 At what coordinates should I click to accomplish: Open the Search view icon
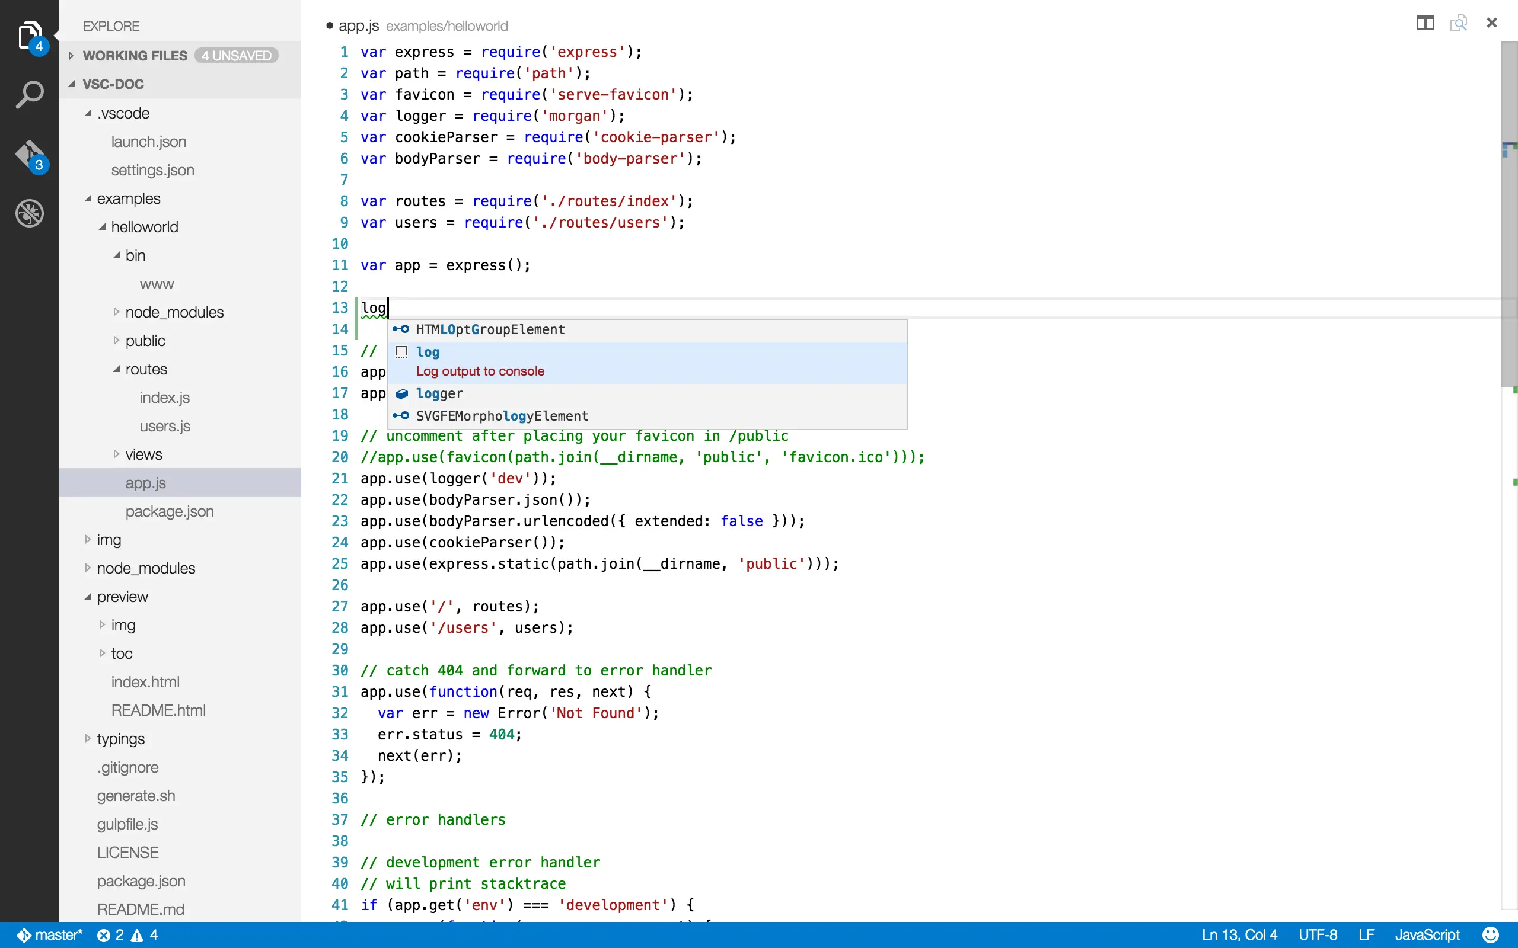pos(30,95)
